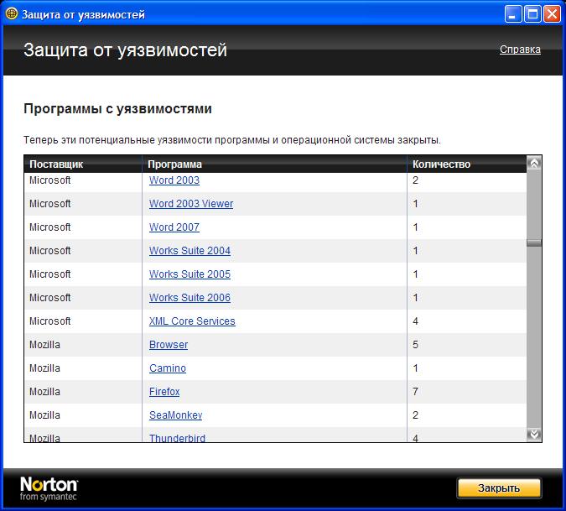Maximize the Защита от уязвимостей window
Image resolution: width=566 pixels, height=511 pixels.
click(532, 14)
